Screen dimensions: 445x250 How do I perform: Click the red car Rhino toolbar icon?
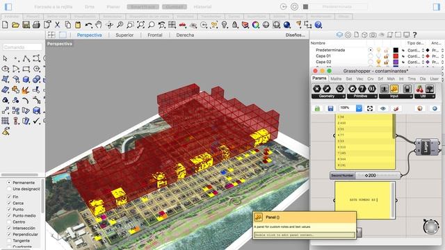coord(182,25)
